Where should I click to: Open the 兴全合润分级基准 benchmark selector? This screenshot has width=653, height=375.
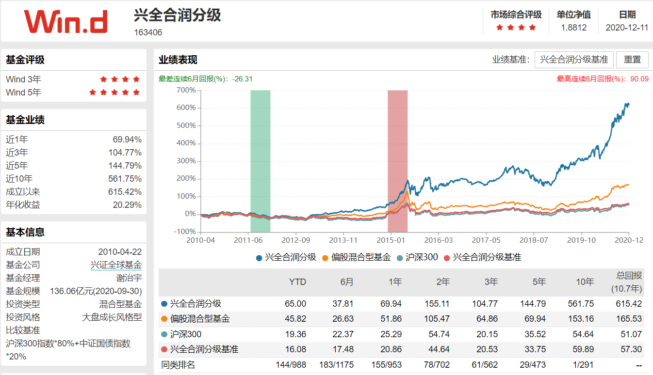[574, 60]
